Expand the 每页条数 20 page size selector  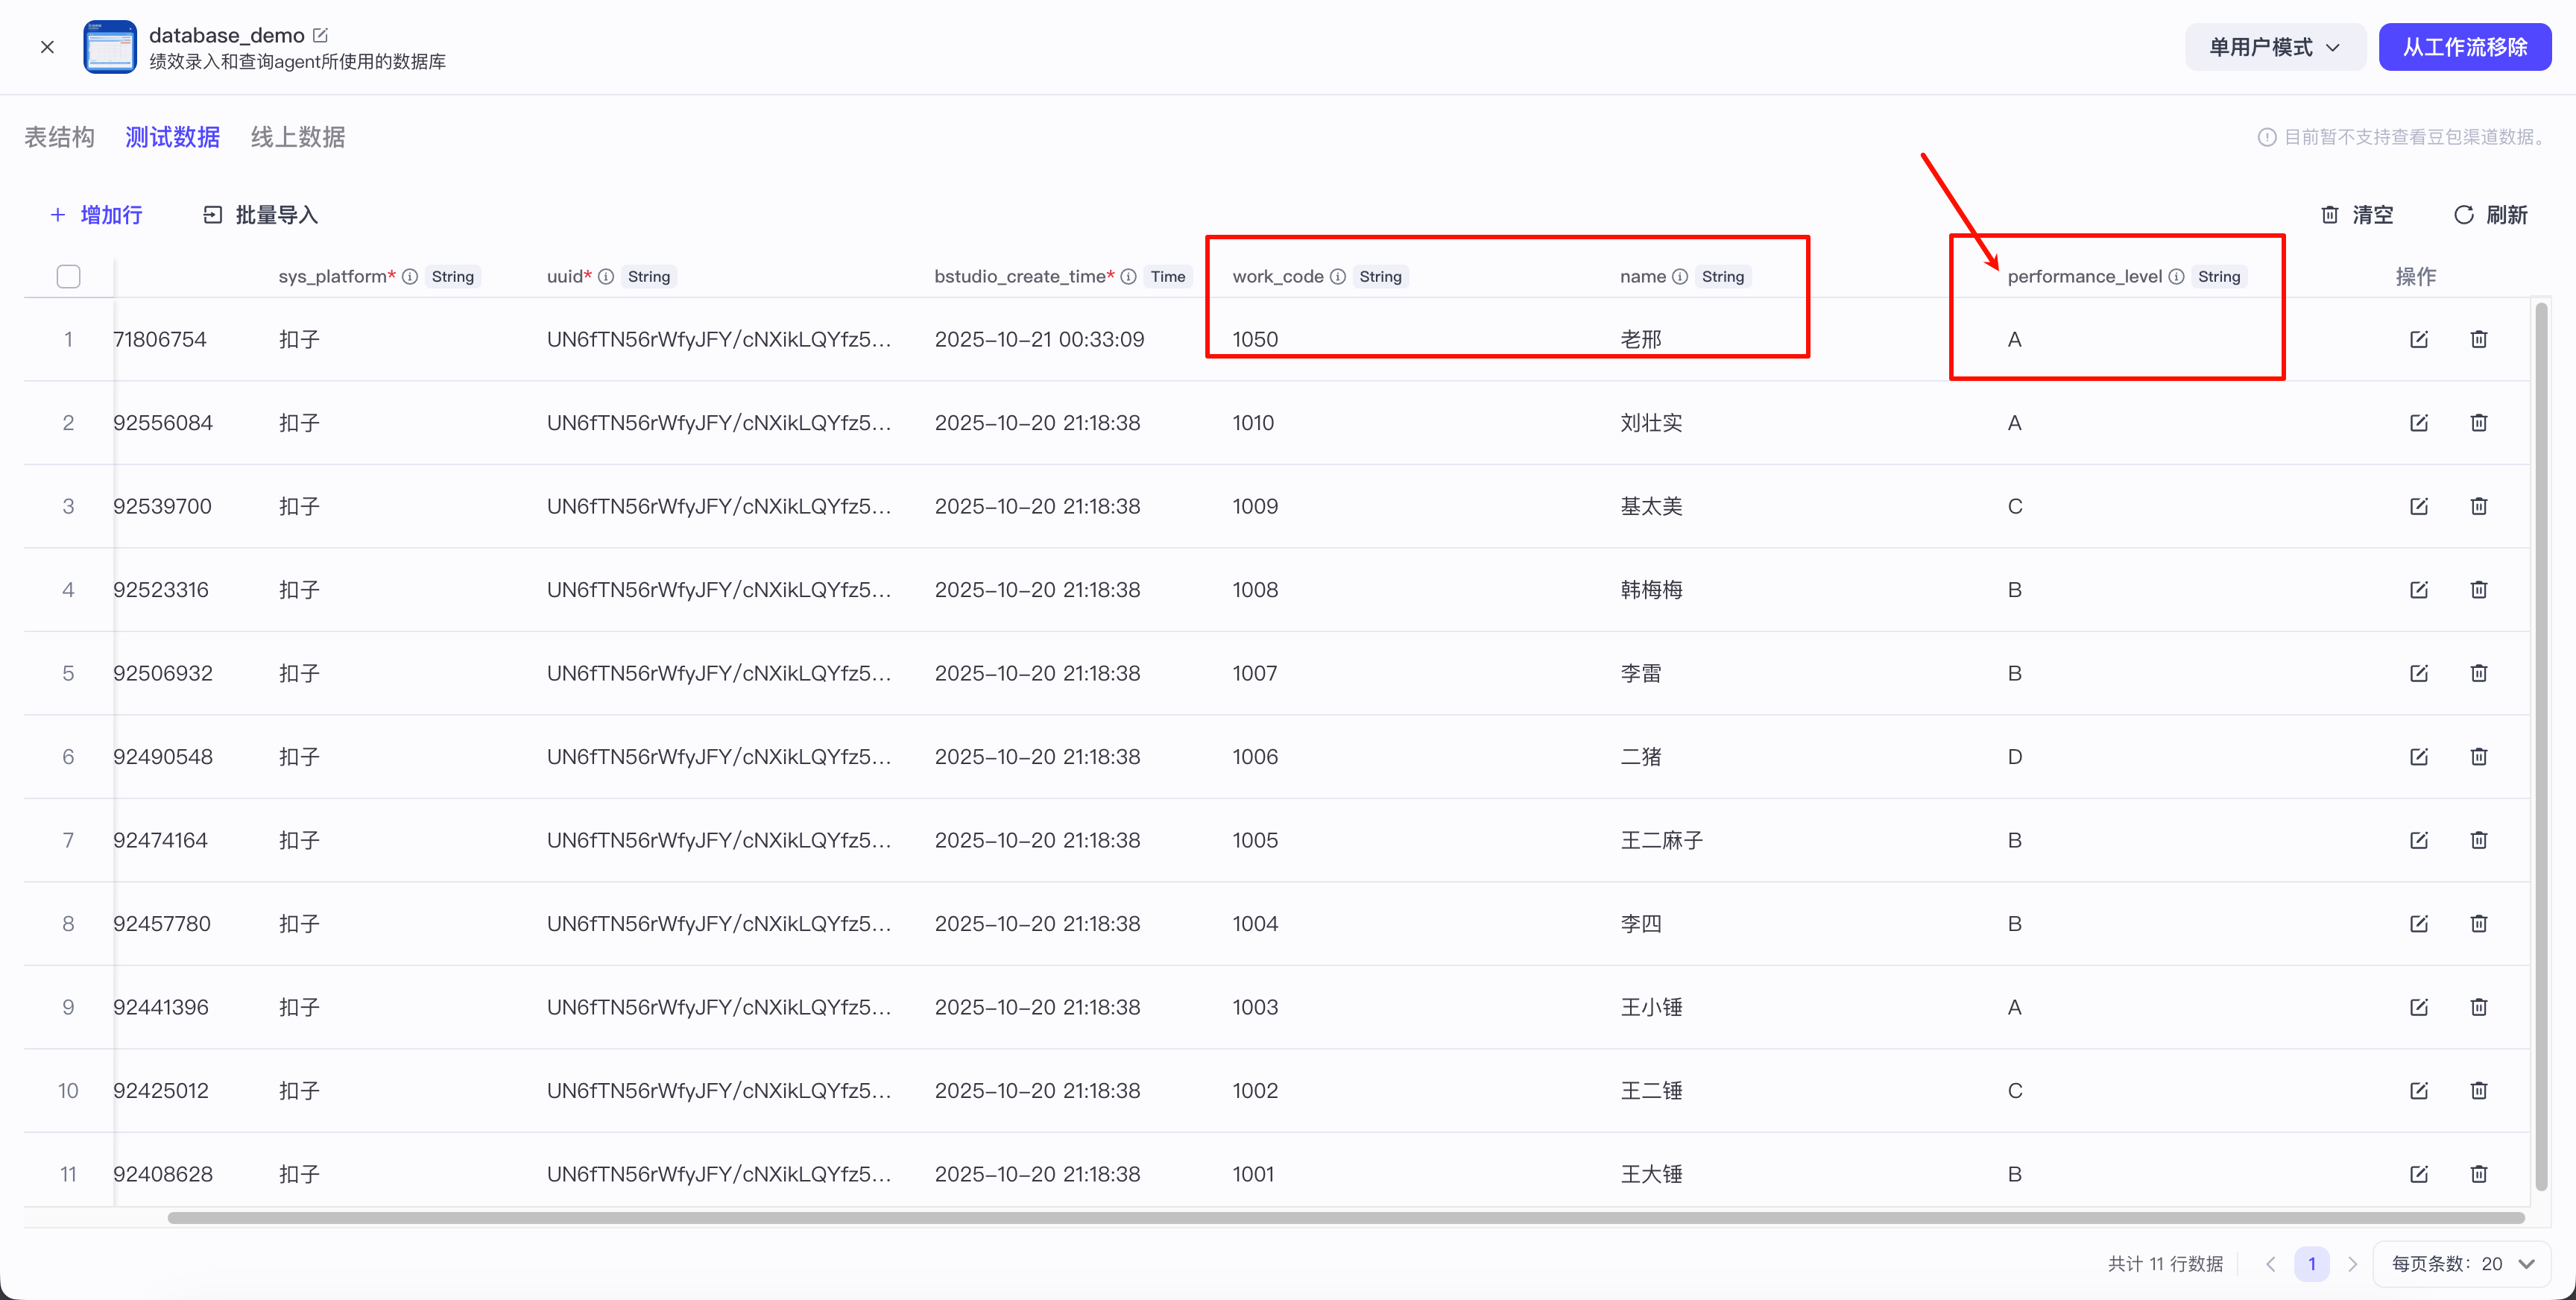coord(2461,1264)
